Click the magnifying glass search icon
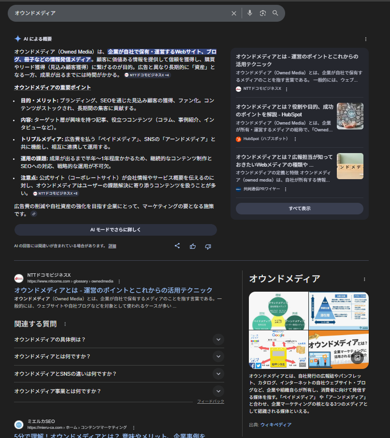Screen dimensions: 390x438 275,14
